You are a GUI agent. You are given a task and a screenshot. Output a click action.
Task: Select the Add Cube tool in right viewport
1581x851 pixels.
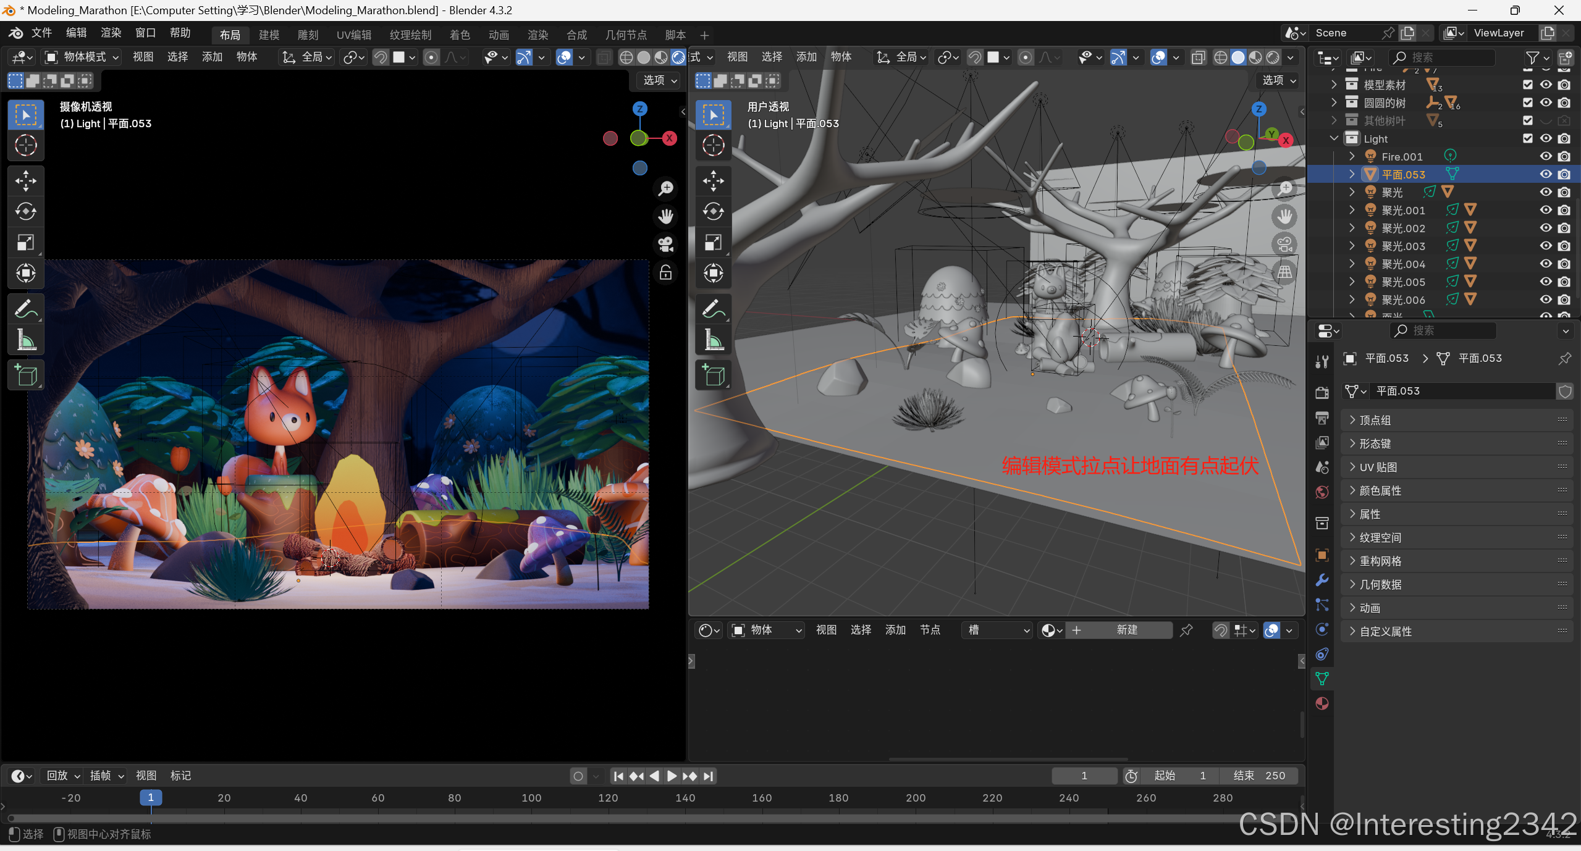[713, 375]
